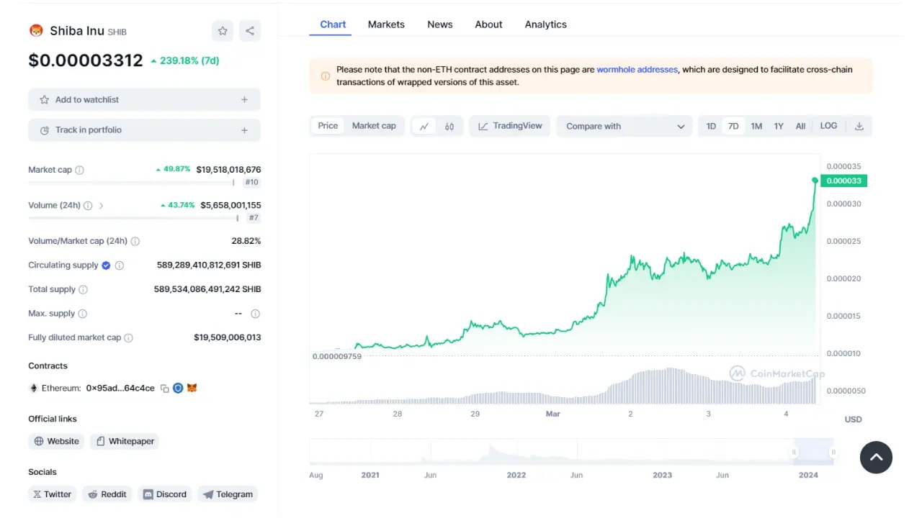Open Market cap info tooltip icon
Screen dimensions: 922x518
click(79, 171)
